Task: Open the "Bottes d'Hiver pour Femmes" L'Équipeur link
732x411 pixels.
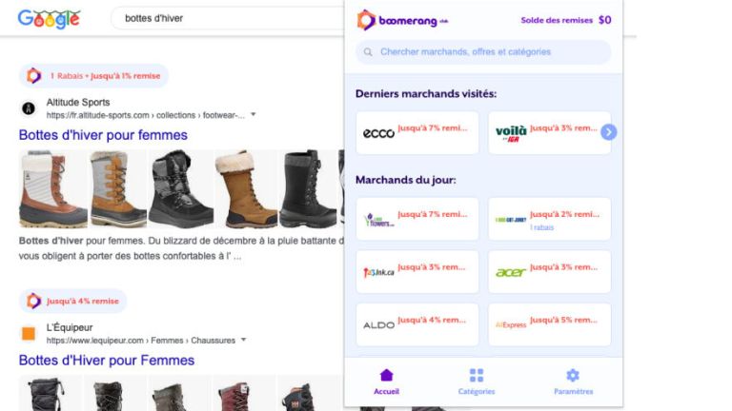Action: [107, 361]
